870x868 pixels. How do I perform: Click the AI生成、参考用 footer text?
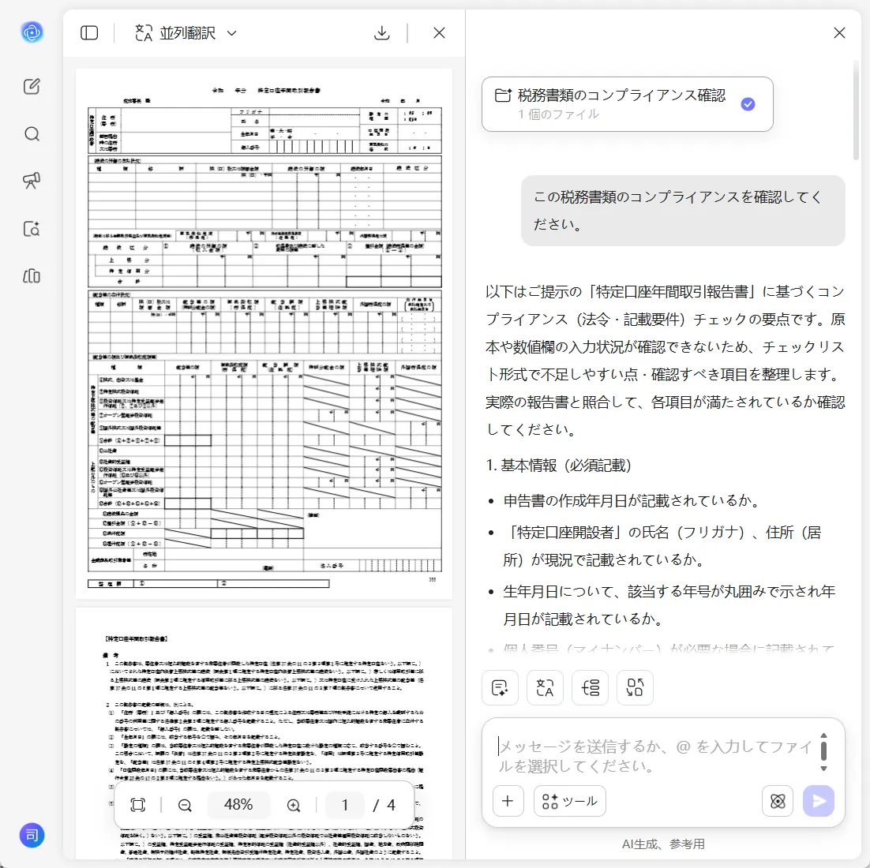[664, 844]
